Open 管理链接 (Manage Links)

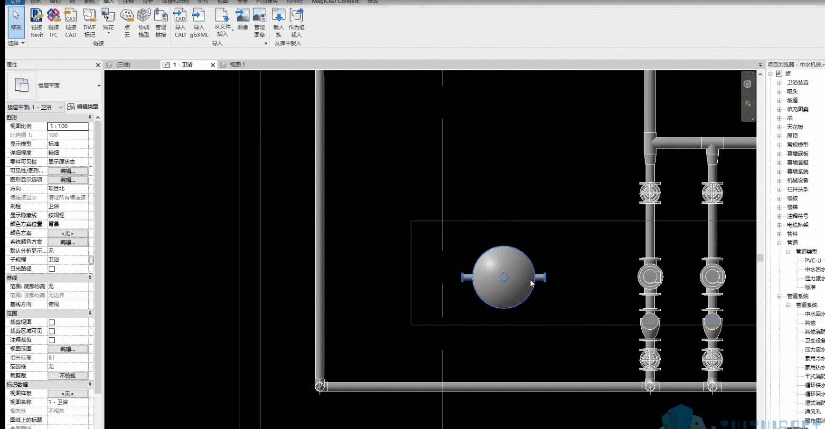[161, 23]
